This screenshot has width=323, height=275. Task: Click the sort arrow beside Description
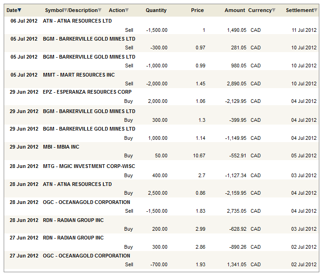click(100, 10)
